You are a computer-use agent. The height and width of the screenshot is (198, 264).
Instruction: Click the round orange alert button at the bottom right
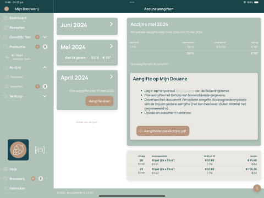257,188
